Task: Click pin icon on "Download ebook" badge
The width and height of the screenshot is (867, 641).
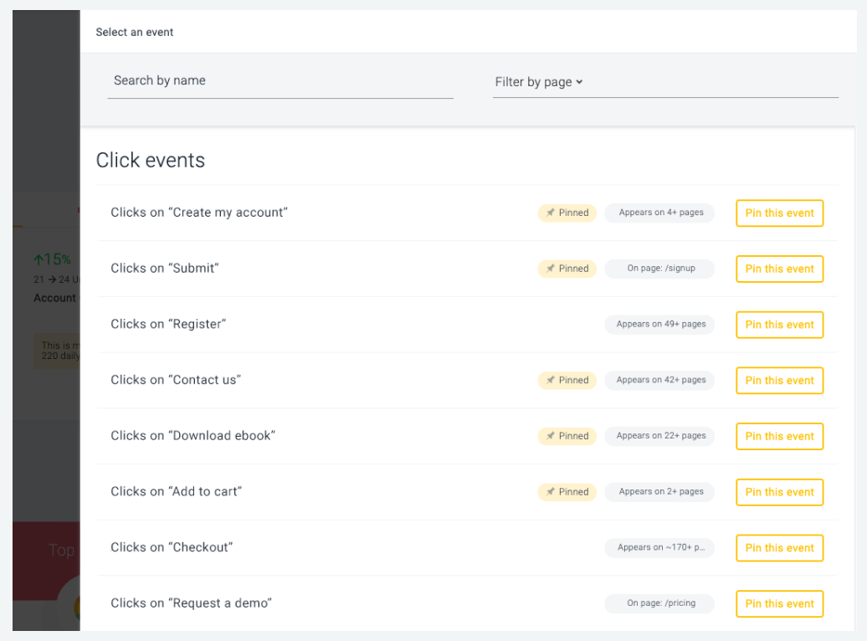Action: [x=551, y=436]
